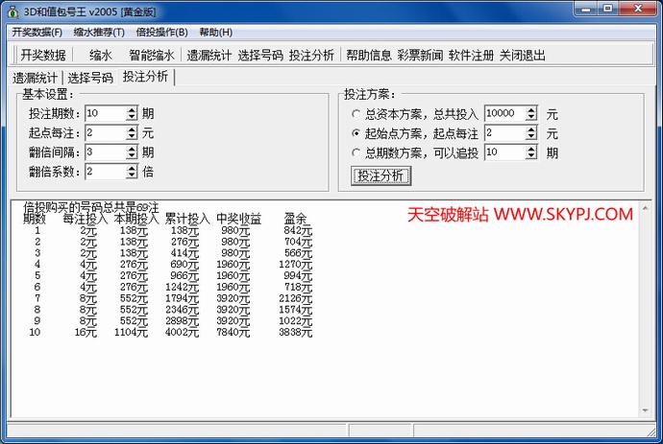The height and width of the screenshot is (444, 663).
Task: Select the 起始点方案 radio button
Action: click(356, 133)
